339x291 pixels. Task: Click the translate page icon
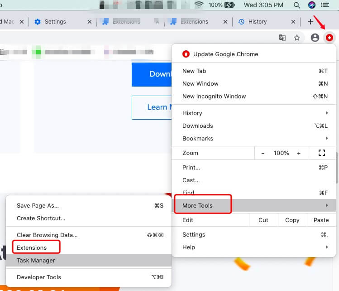click(282, 38)
